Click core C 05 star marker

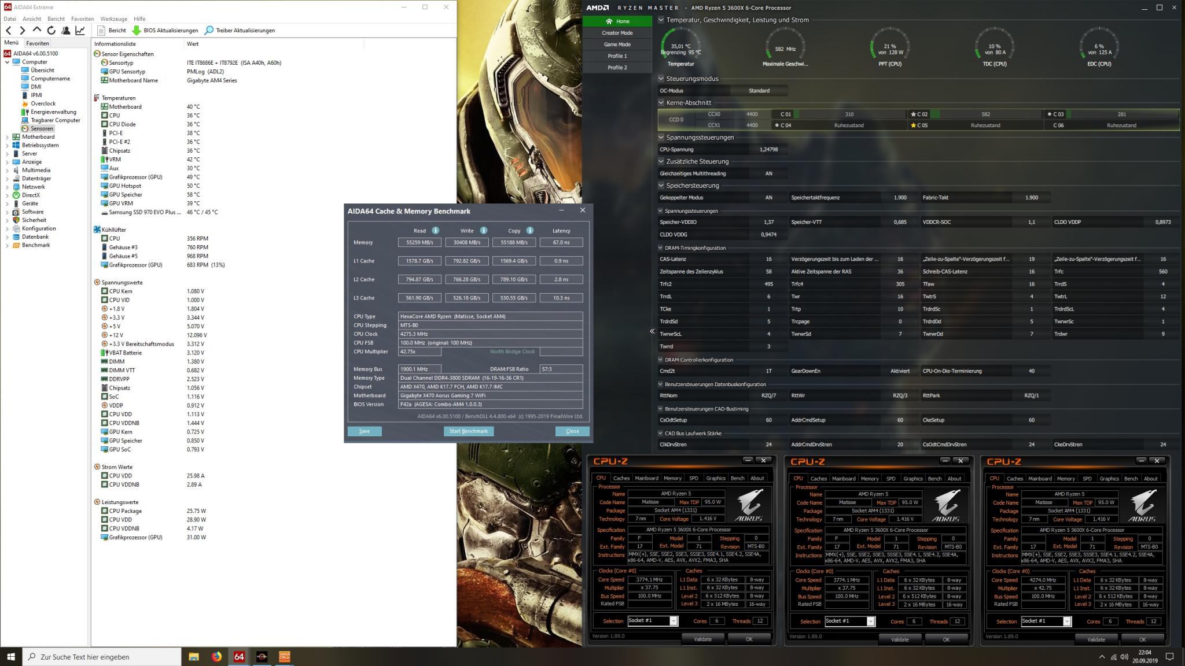[913, 125]
